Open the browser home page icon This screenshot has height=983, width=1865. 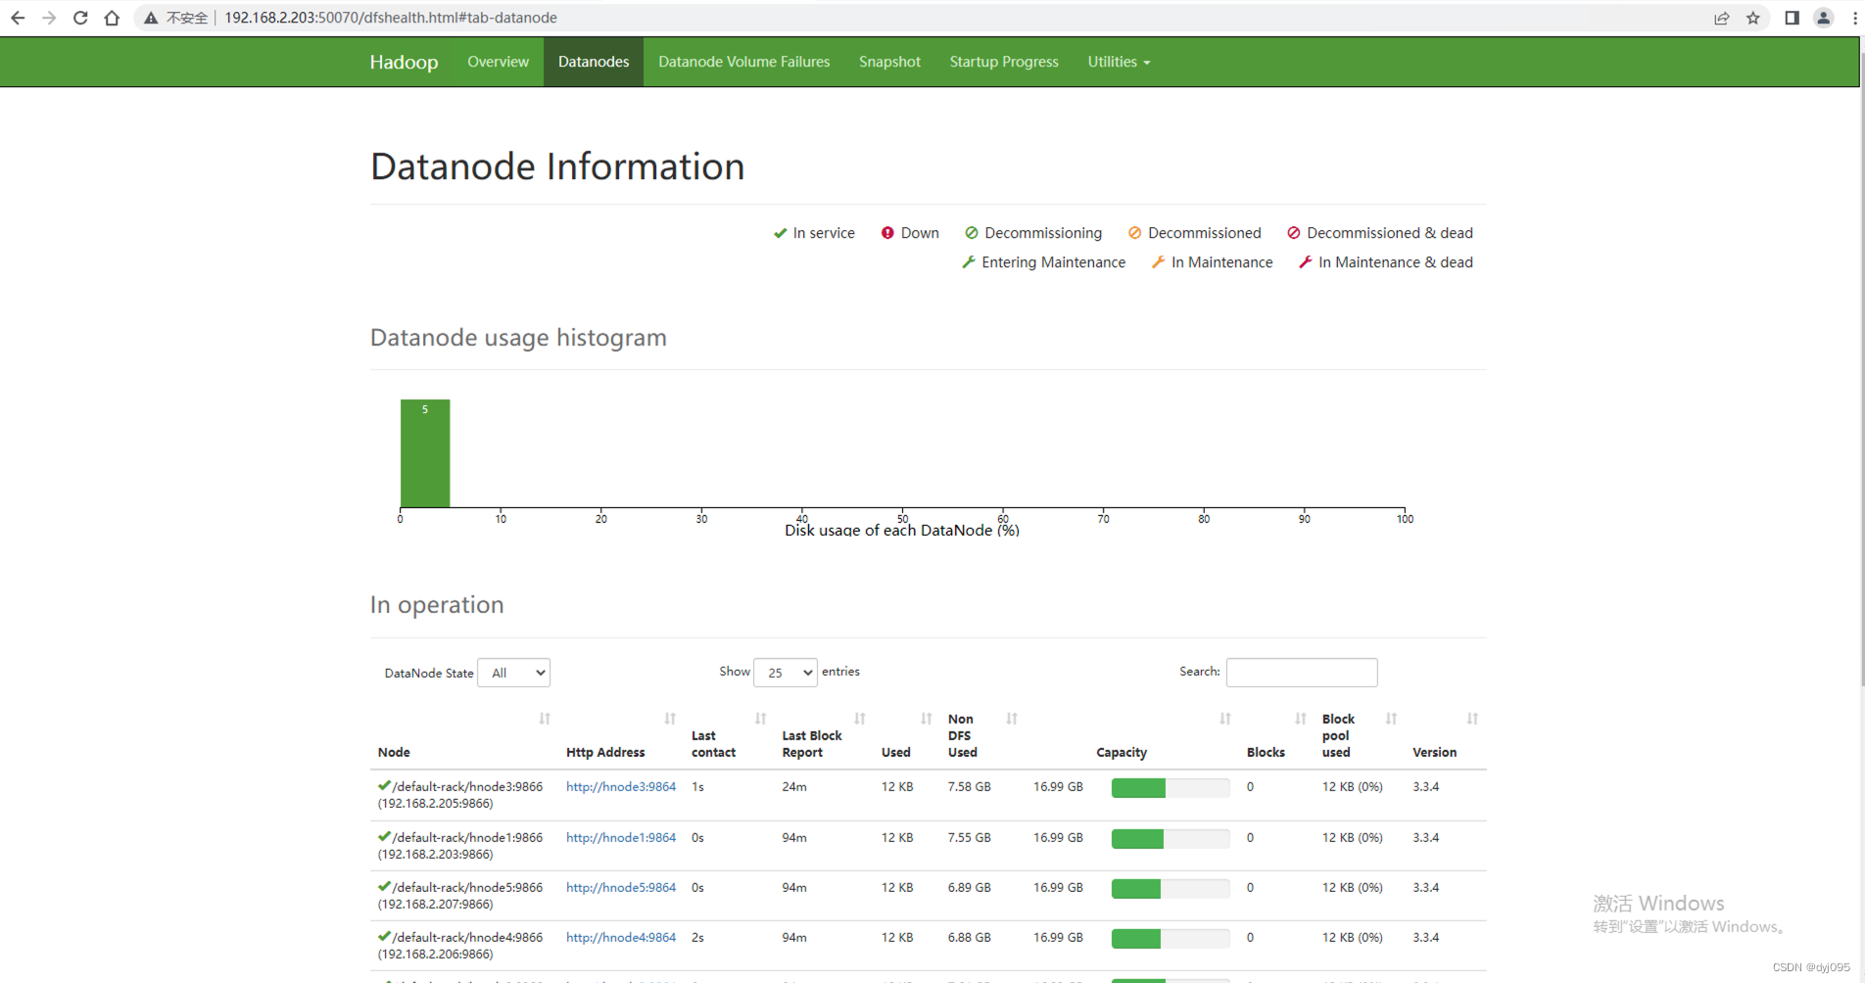(x=112, y=18)
